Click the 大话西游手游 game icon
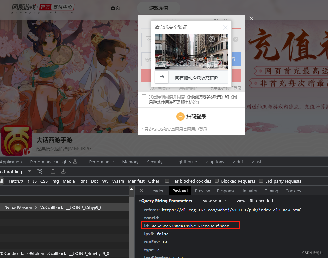This screenshot has height=258, width=328. click(17, 141)
